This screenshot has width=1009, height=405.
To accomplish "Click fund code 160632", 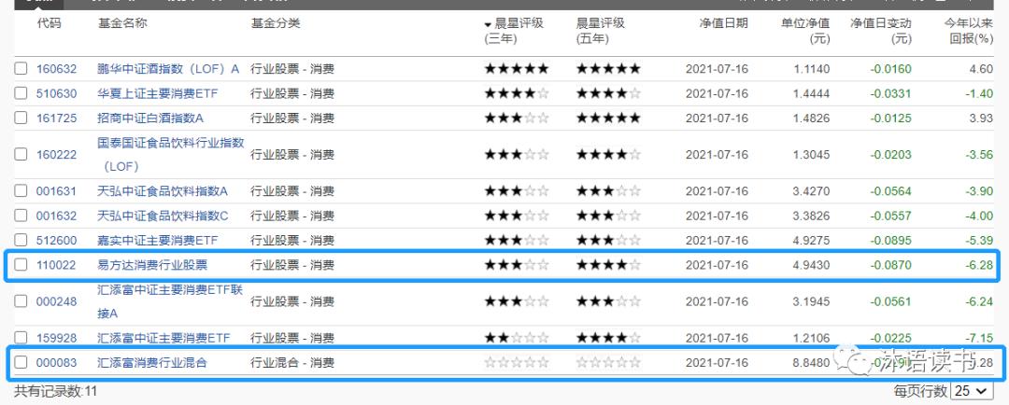I will [x=57, y=69].
